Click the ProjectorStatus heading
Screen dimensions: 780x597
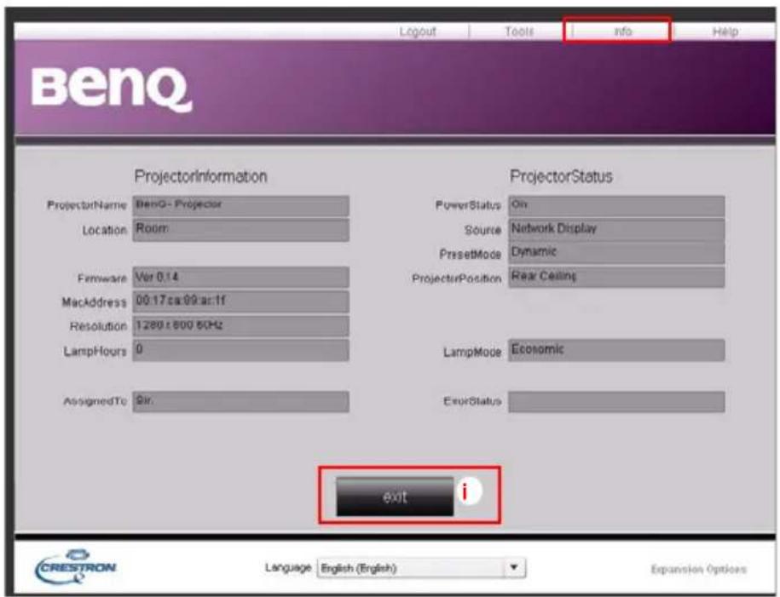561,176
